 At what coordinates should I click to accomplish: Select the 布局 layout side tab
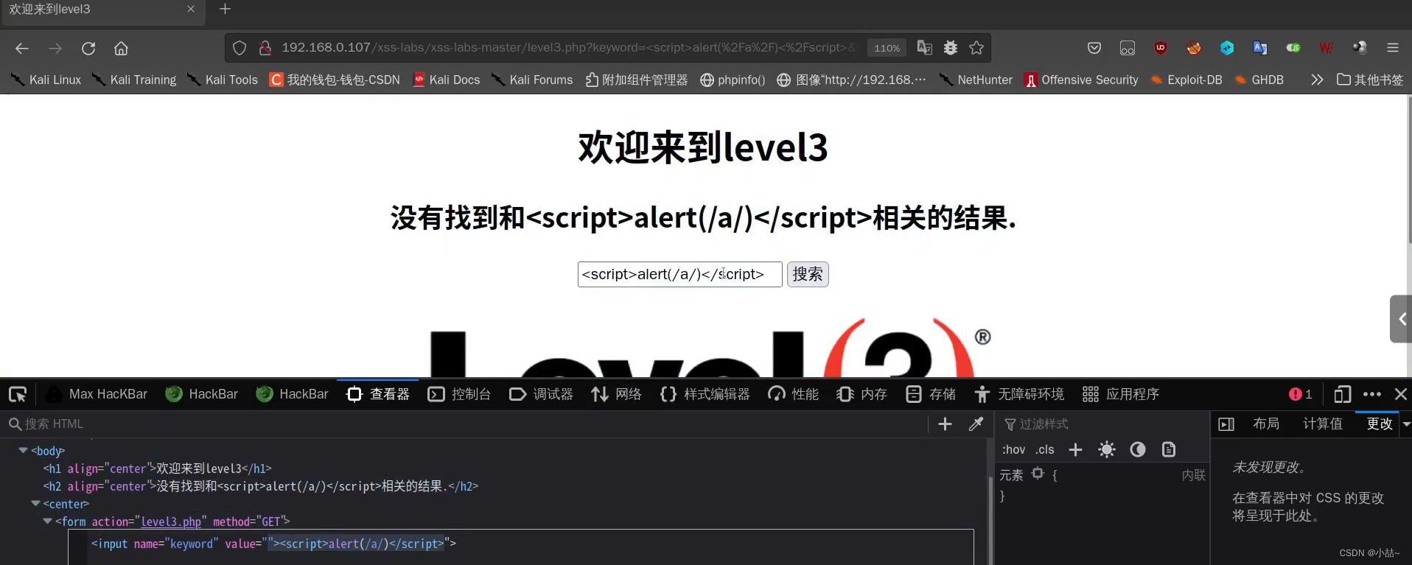pyautogui.click(x=1266, y=424)
